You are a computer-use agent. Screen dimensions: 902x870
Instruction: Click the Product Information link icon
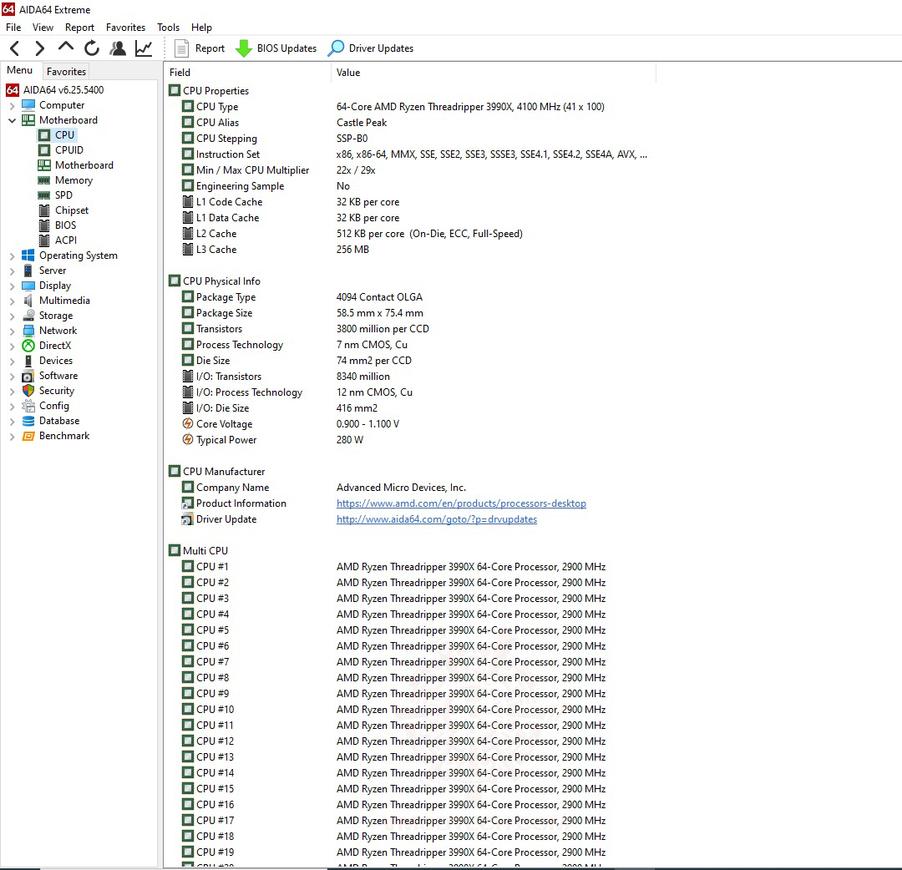(188, 503)
